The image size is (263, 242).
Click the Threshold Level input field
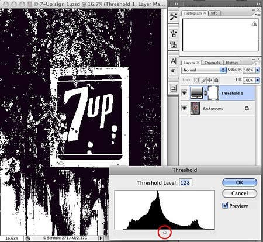tap(185, 183)
